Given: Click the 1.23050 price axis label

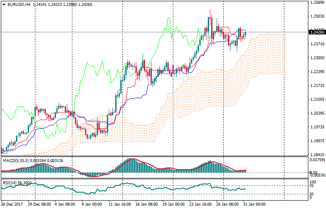Looking at the screenshot, I should pyautogui.click(x=316, y=58).
